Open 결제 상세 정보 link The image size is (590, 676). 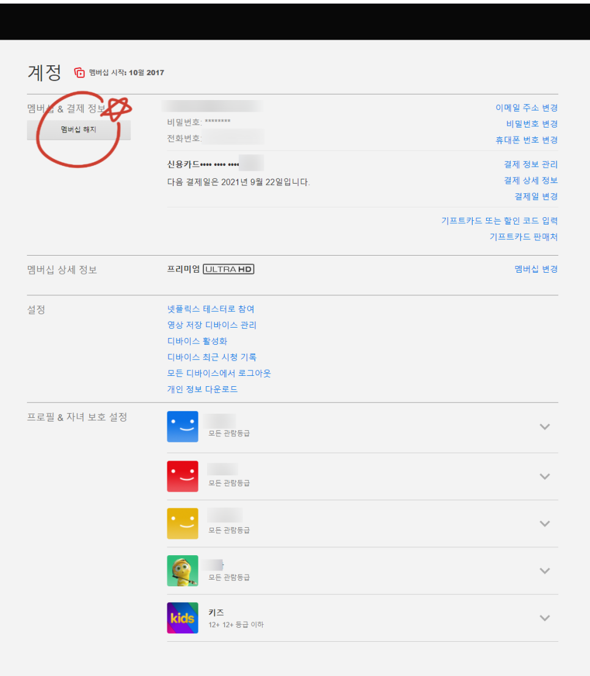pos(531,180)
